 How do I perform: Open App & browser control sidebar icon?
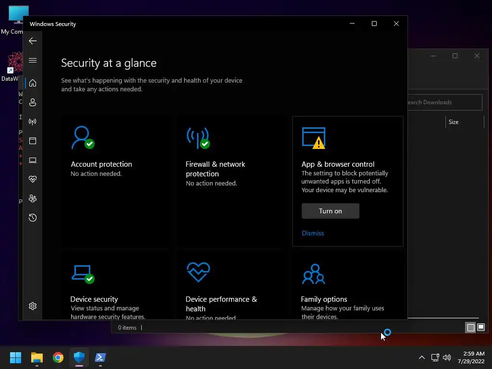pyautogui.click(x=33, y=141)
